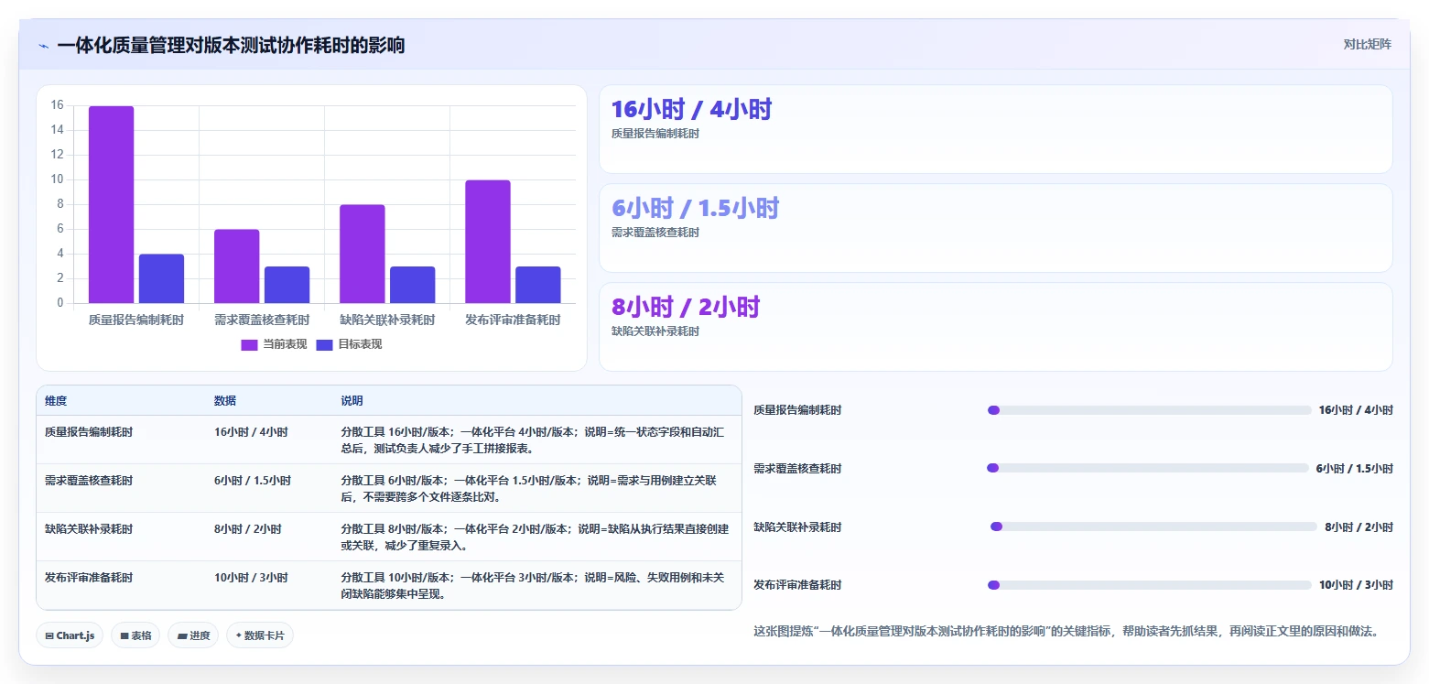This screenshot has height=684, width=1429.
Task: Click the 10小时 / 3小时 value beside progress bar
Action: 1356,585
